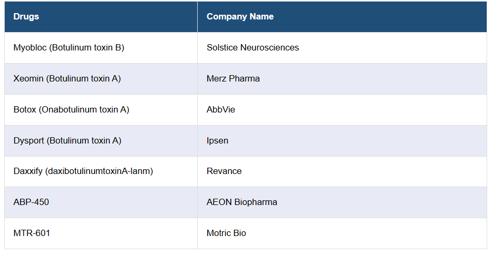The height and width of the screenshot is (256, 493).
Task: Click the word Name in the header
Action: point(262,17)
